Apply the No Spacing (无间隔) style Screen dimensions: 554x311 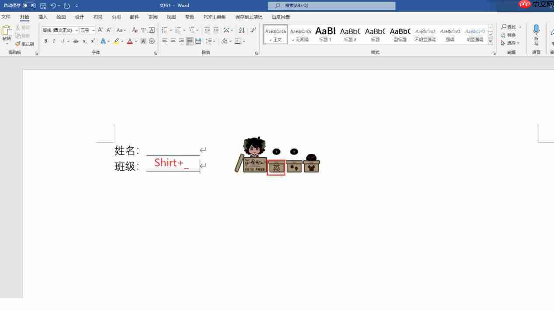(x=300, y=35)
